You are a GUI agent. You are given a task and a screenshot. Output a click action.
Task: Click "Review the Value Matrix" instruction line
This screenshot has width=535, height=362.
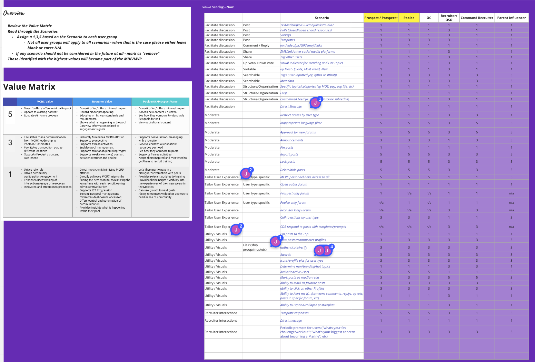30,26
